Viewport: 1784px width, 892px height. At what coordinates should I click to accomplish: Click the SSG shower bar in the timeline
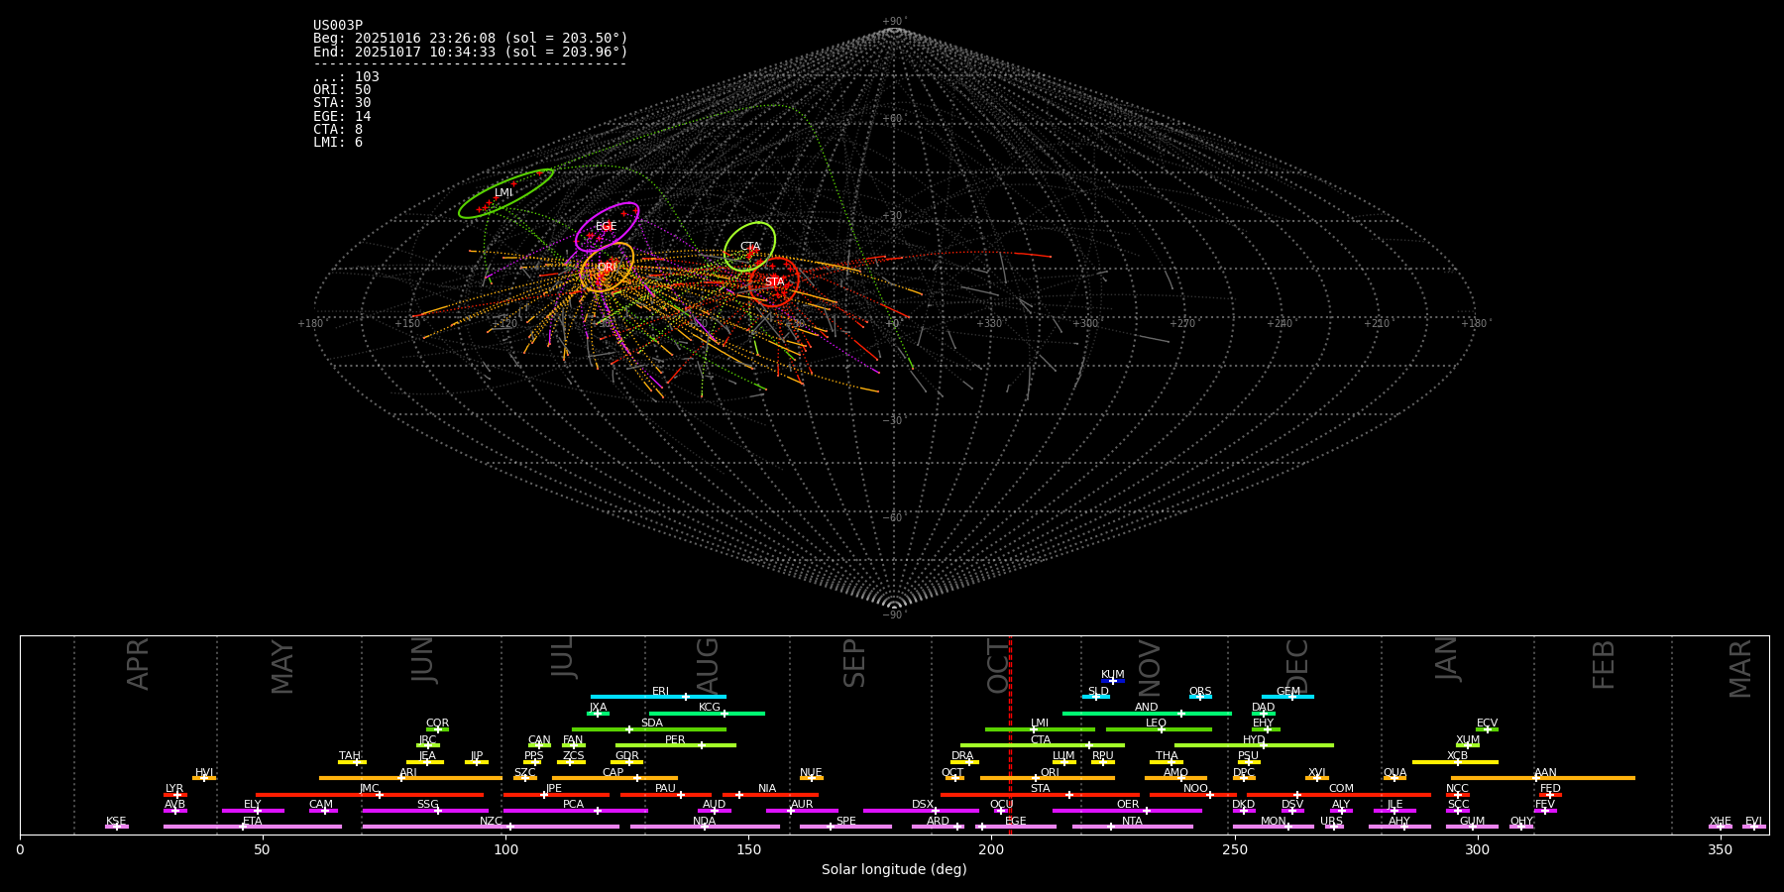[425, 811]
